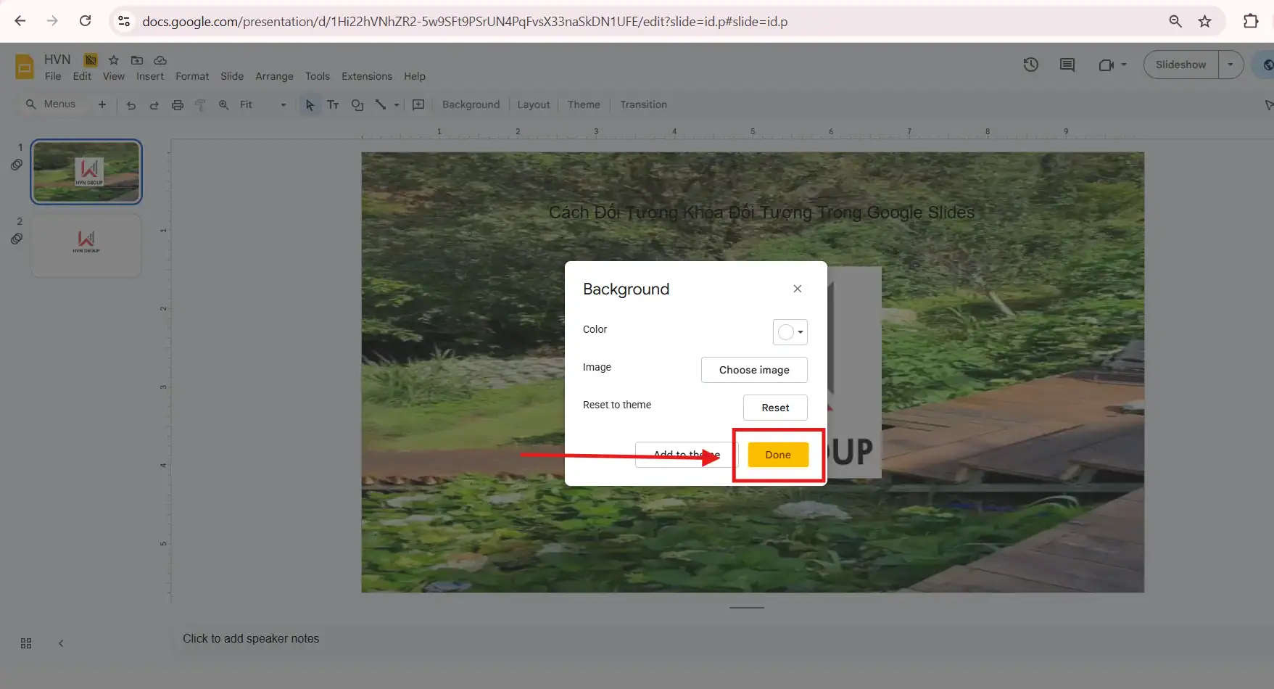Click the yellow Done button
Viewport: 1274px width, 689px height.
tap(778, 455)
